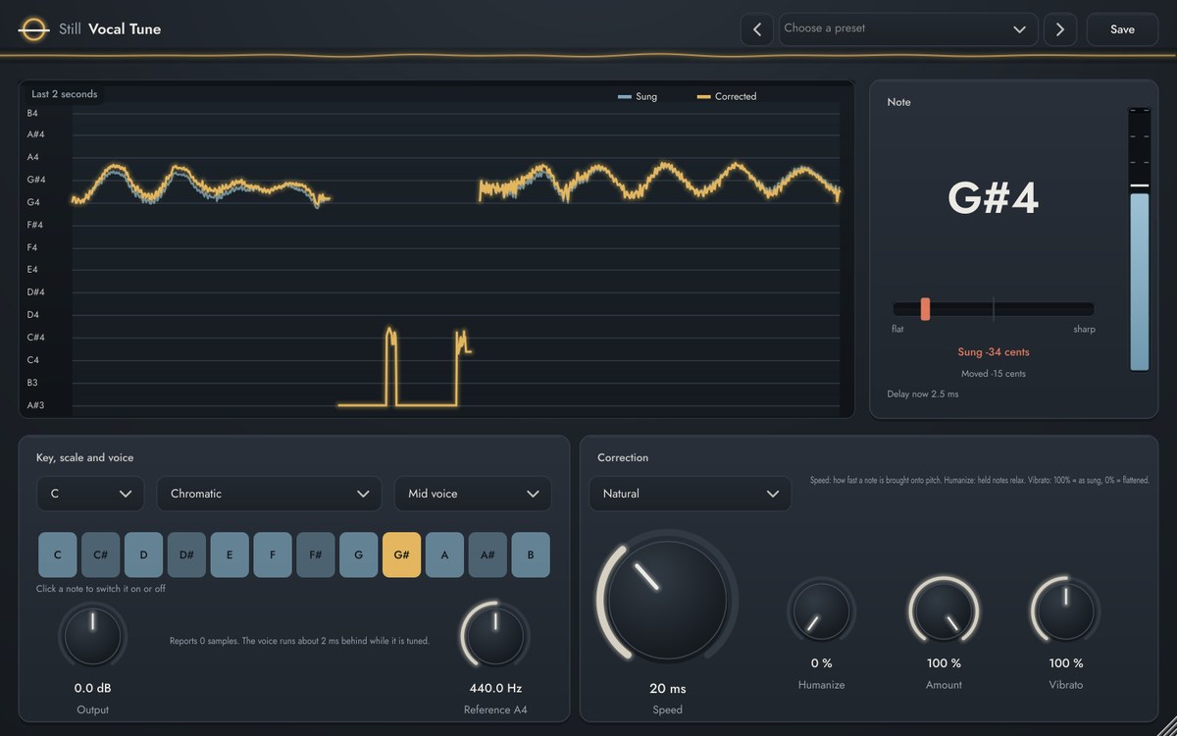Click the G4 pitch axis label
Screen dimensions: 1177x736
33,202
